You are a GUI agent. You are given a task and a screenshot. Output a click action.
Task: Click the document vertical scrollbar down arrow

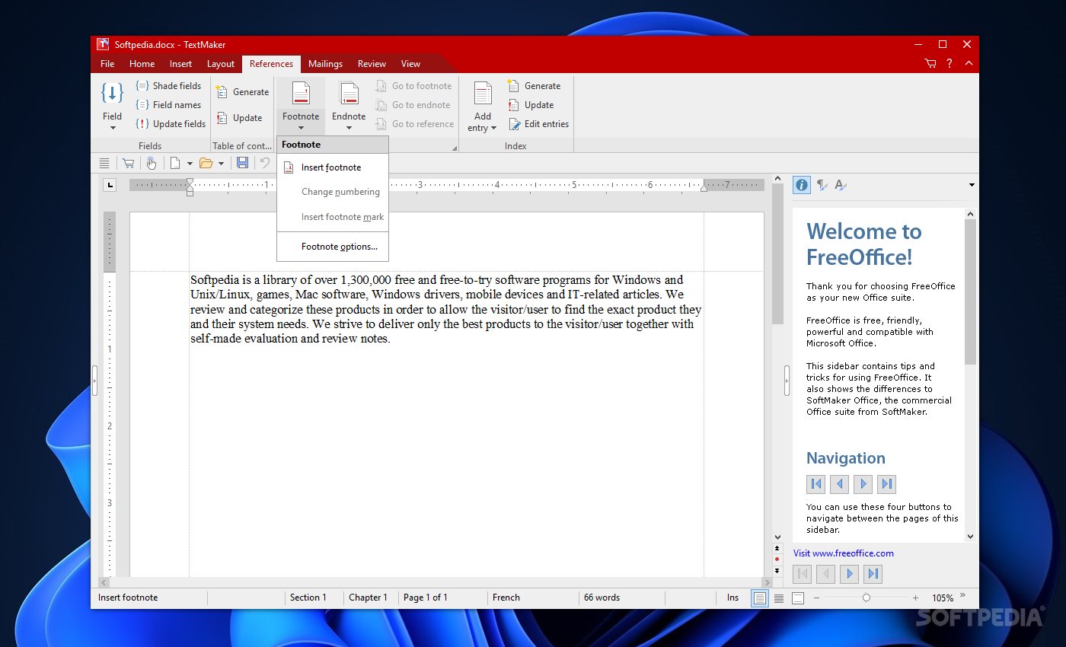click(x=777, y=537)
